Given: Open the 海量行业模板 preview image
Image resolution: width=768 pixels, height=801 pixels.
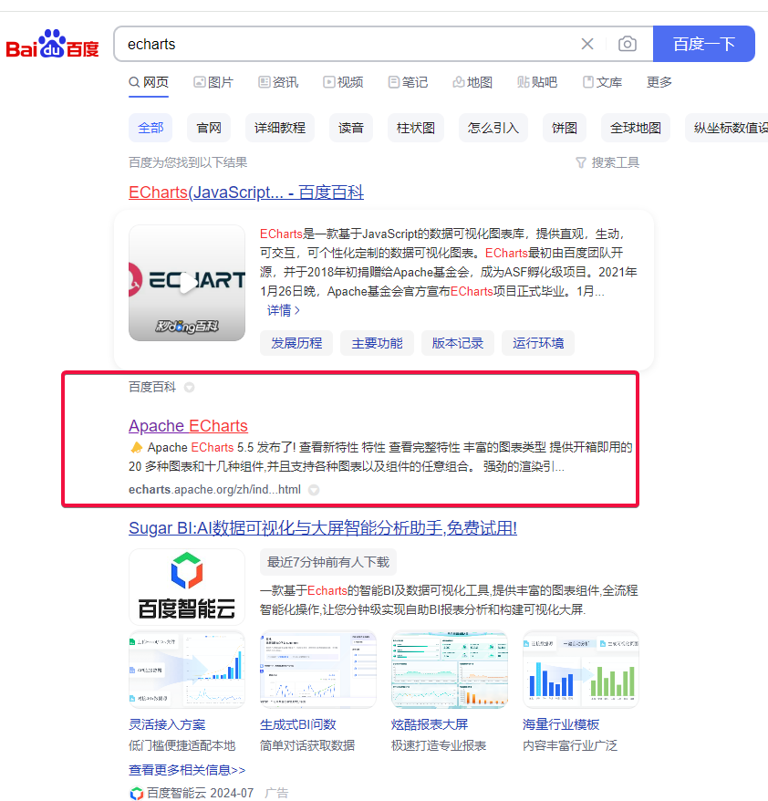Looking at the screenshot, I should point(581,670).
